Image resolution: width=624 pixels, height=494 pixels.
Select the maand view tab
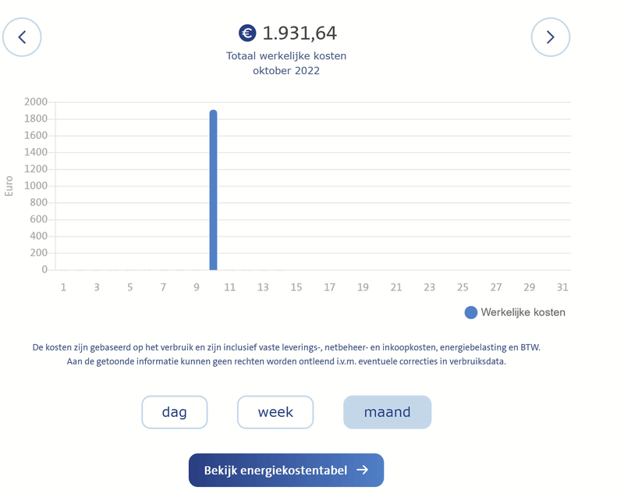[x=387, y=412]
